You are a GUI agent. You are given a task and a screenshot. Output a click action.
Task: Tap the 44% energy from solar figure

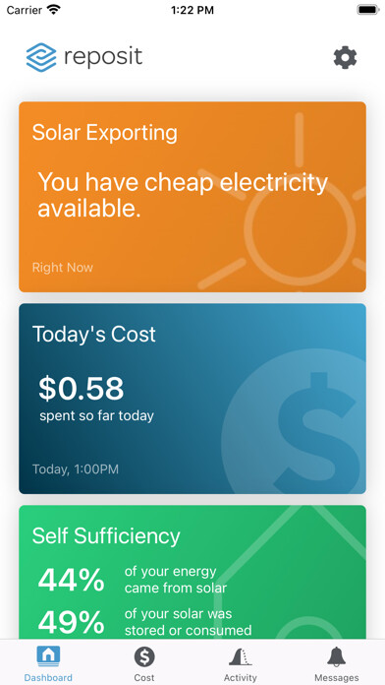[x=71, y=580]
